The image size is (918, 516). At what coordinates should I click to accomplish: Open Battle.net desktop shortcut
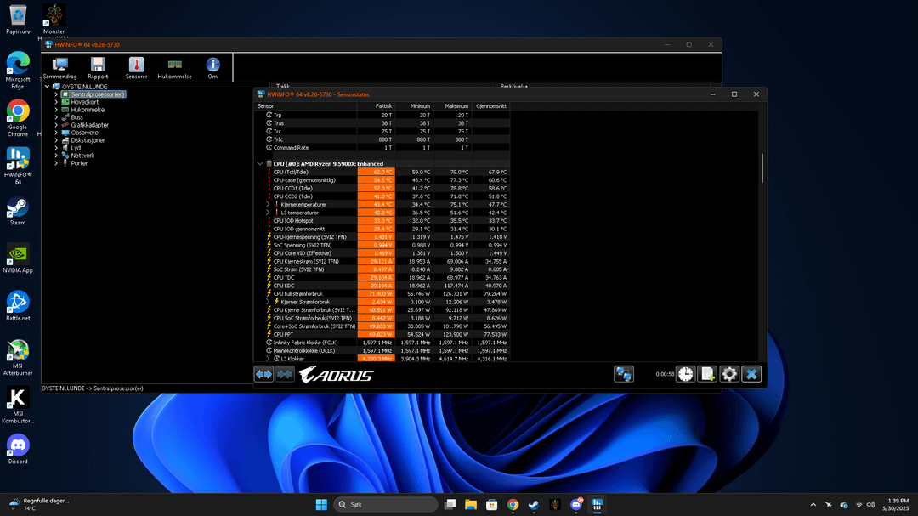18,306
